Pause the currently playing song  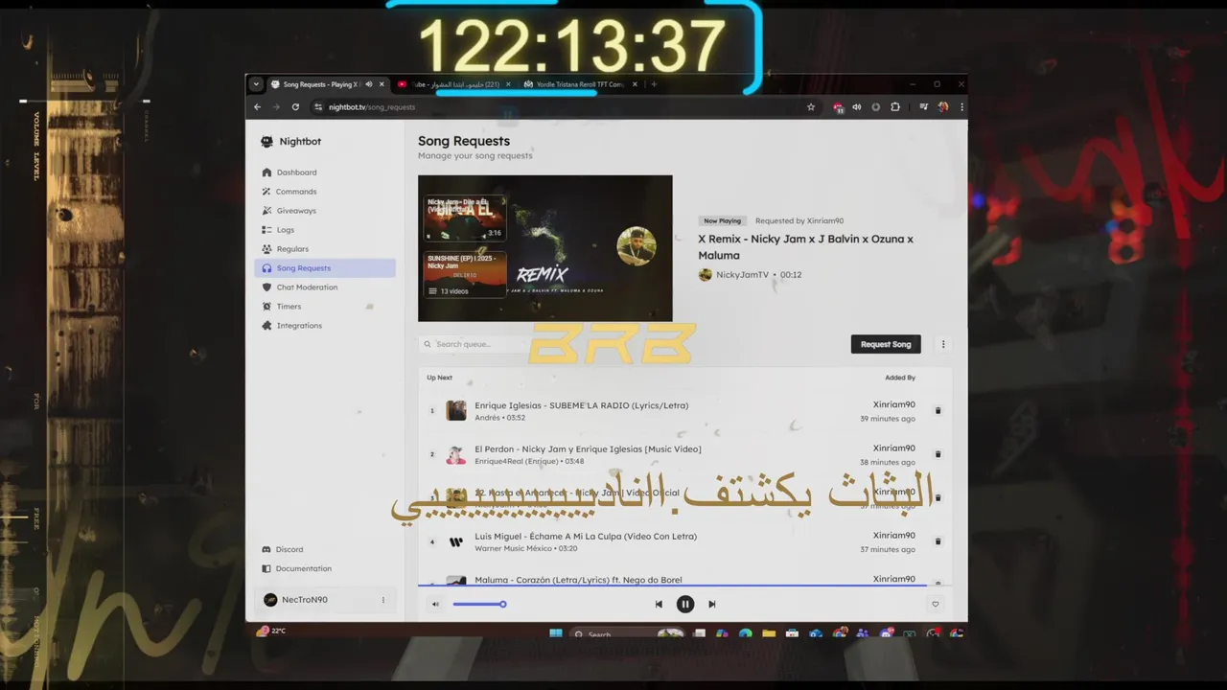[x=685, y=604]
